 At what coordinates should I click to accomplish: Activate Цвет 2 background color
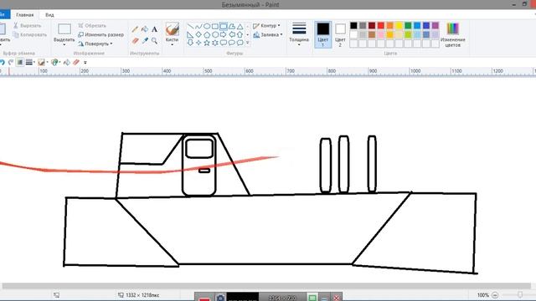340,34
